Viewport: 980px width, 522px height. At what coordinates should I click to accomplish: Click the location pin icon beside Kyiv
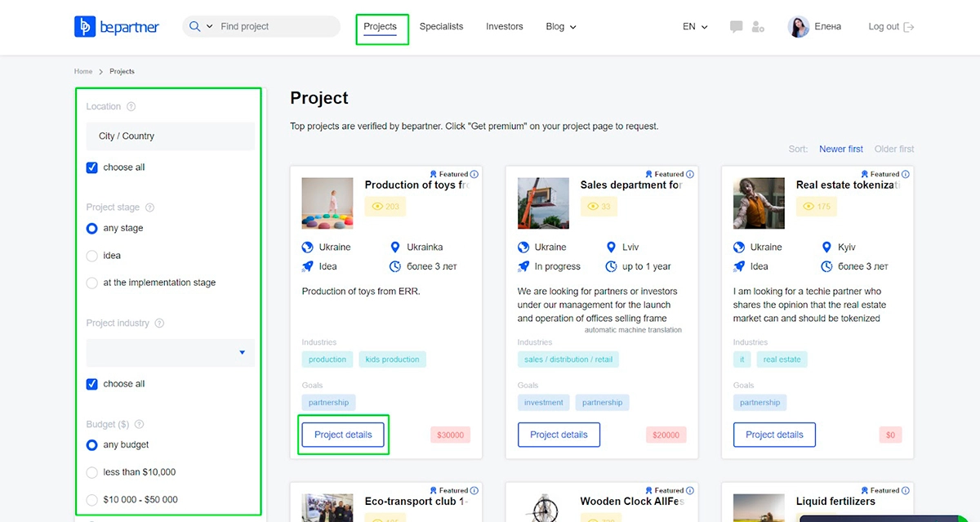coord(826,247)
